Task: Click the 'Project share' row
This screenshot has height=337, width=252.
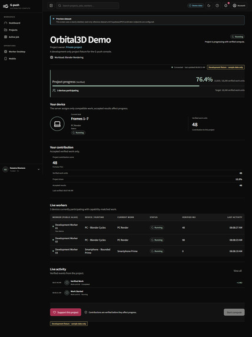Action: coord(147,179)
